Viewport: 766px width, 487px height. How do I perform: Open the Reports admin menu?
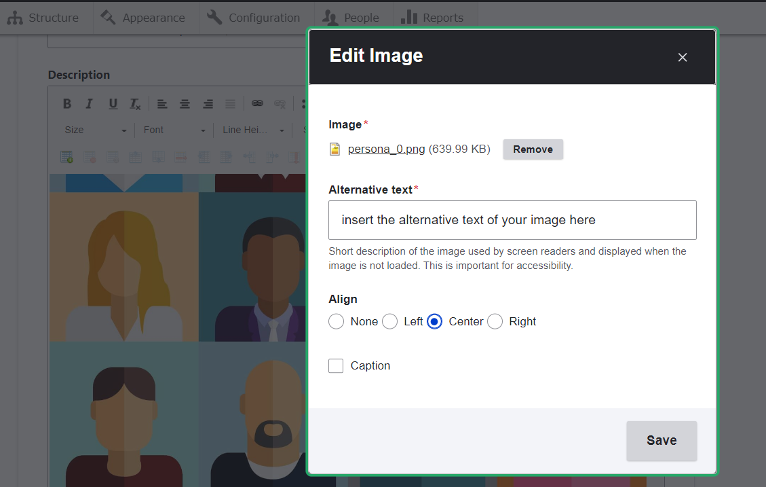tap(432, 18)
